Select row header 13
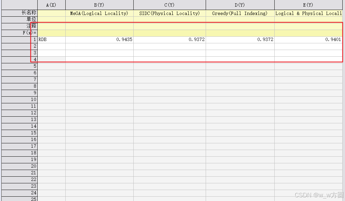The width and height of the screenshot is (345, 201). click(x=19, y=119)
